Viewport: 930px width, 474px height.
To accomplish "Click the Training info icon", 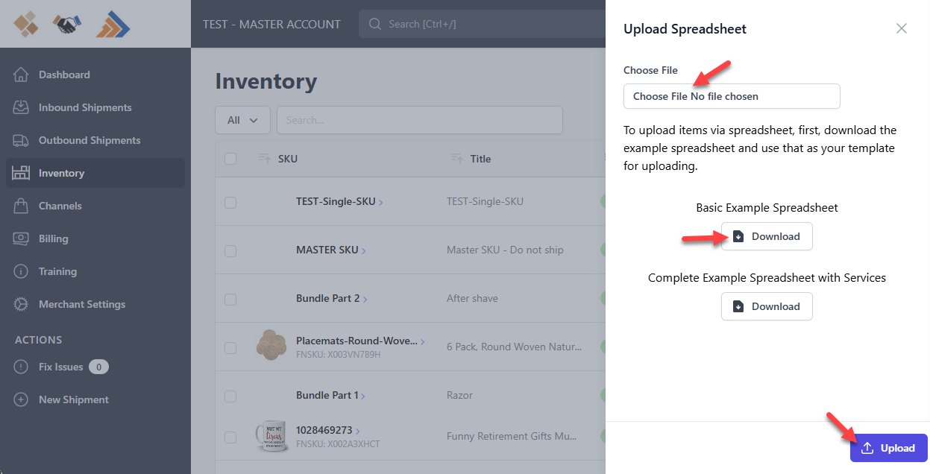I will click(21, 271).
